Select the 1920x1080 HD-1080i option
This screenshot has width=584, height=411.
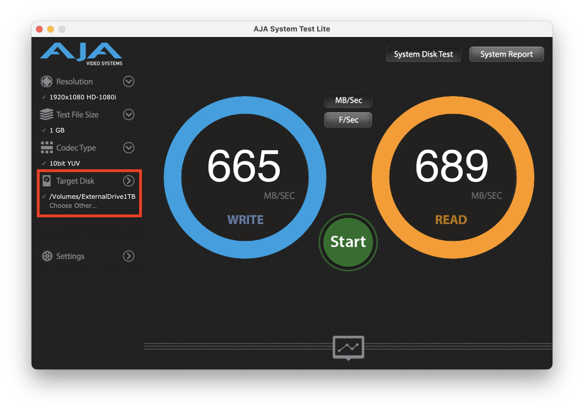(83, 97)
